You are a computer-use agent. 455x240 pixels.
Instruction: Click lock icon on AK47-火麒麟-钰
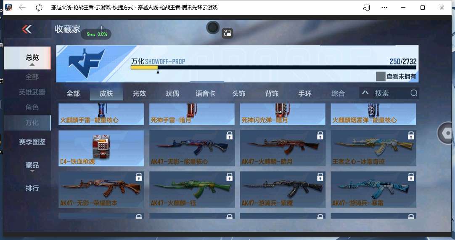[229, 177]
